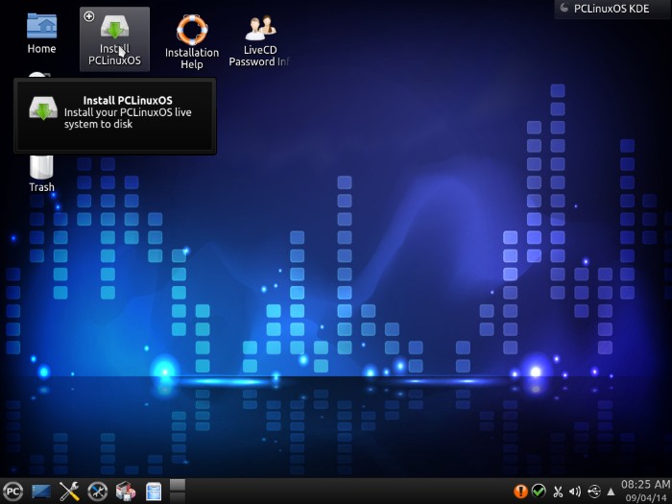Expand hidden system tray icons arrow
This screenshot has height=504, width=672.
[612, 492]
